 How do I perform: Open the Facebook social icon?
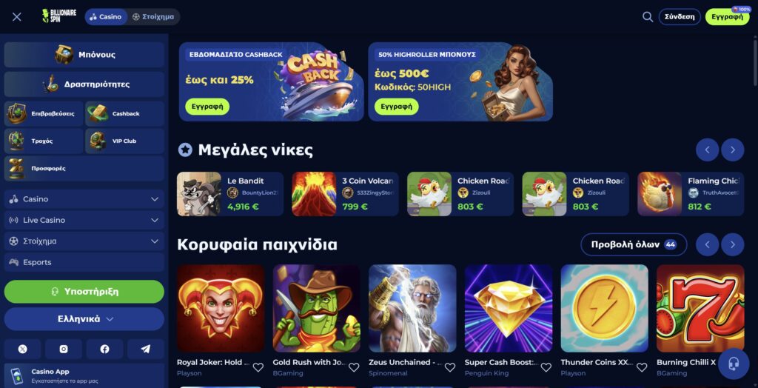104,349
